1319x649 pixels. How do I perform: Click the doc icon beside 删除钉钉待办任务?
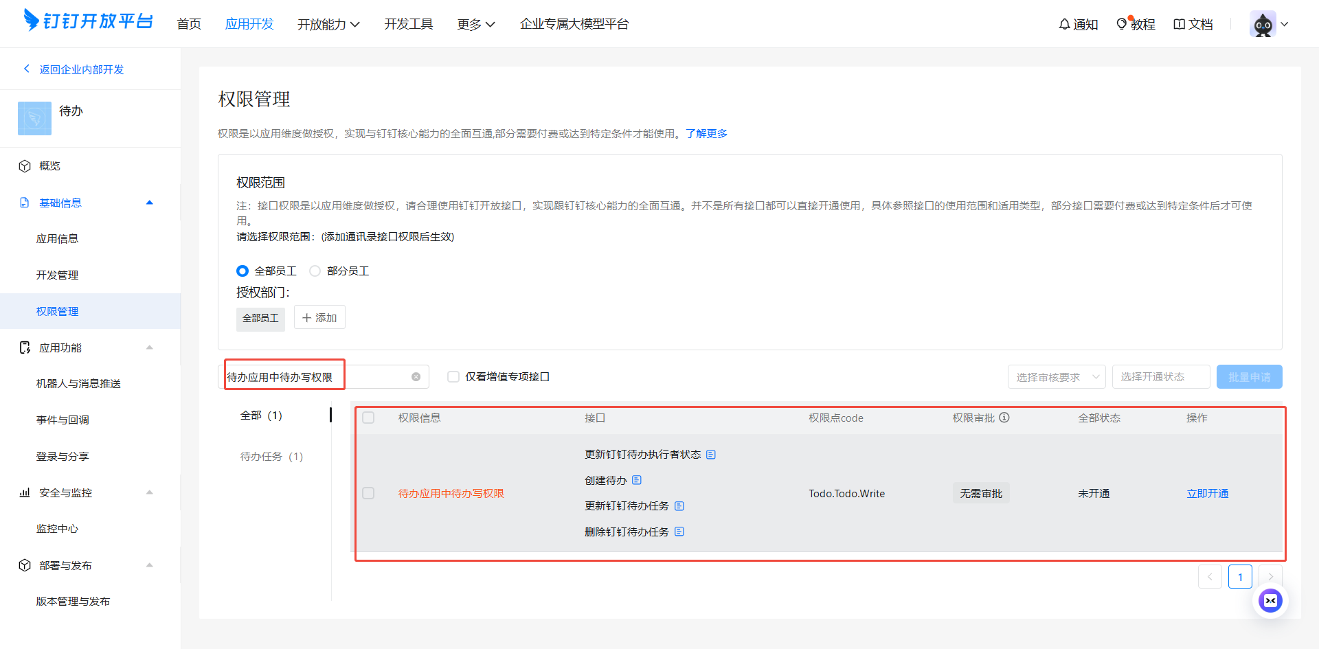click(x=679, y=532)
